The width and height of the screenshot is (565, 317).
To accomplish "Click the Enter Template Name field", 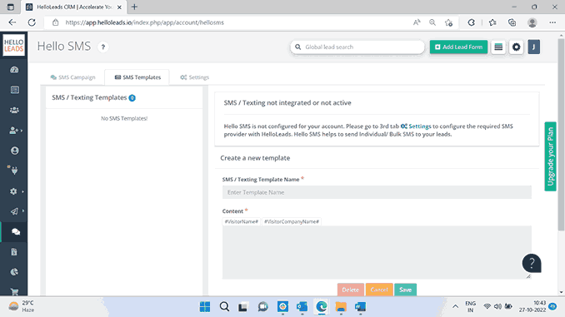I will [x=377, y=192].
